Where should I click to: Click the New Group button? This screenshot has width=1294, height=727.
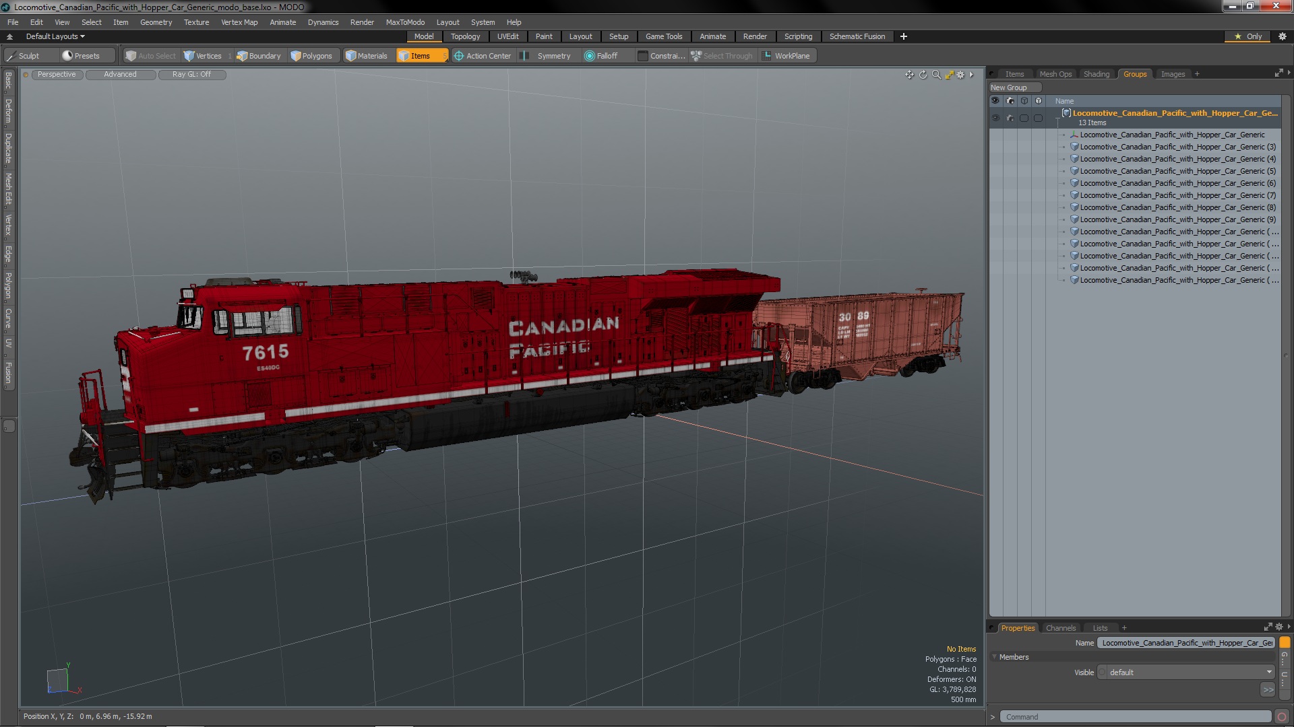point(1009,88)
